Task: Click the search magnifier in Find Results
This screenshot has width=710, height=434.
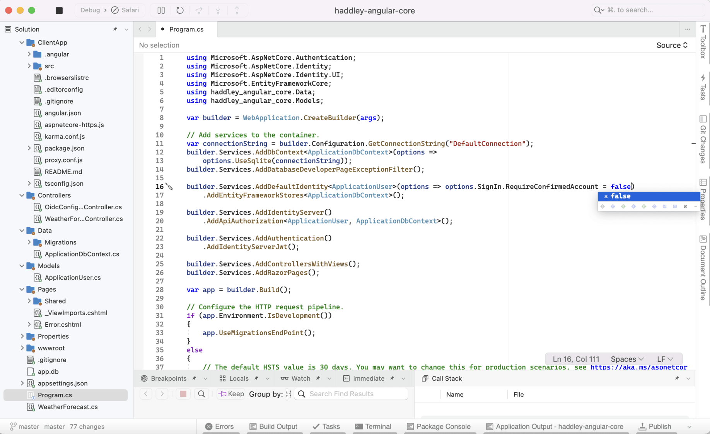Action: click(x=201, y=394)
